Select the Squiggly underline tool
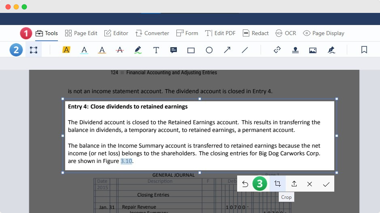This screenshot has height=213, width=380. point(102,50)
